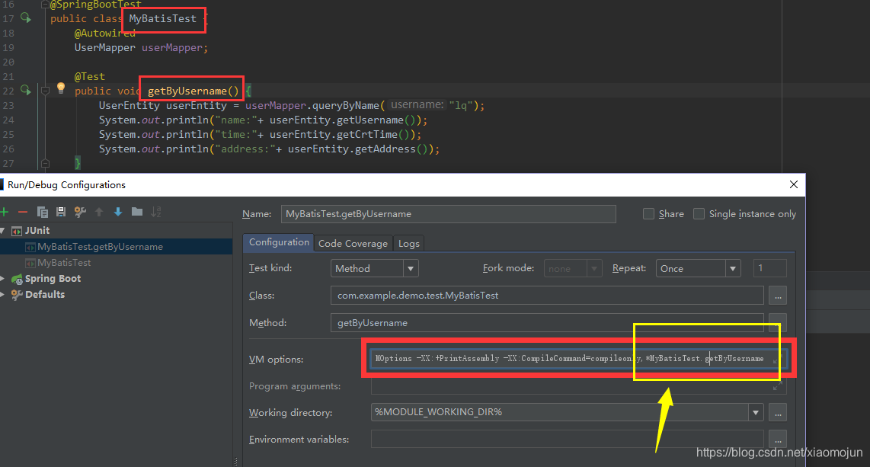Enable Single instance only checkbox

[699, 213]
